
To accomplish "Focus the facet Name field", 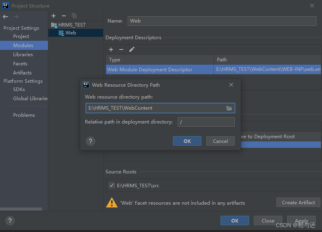I will [222, 21].
